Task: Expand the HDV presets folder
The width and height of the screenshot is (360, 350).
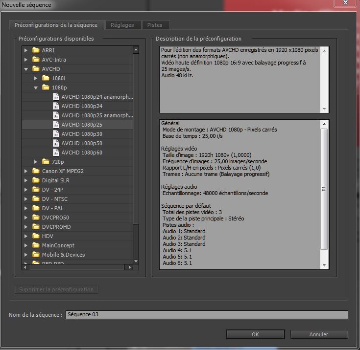Action: 26,236
